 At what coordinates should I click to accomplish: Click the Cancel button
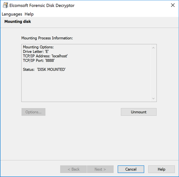pos(131,169)
